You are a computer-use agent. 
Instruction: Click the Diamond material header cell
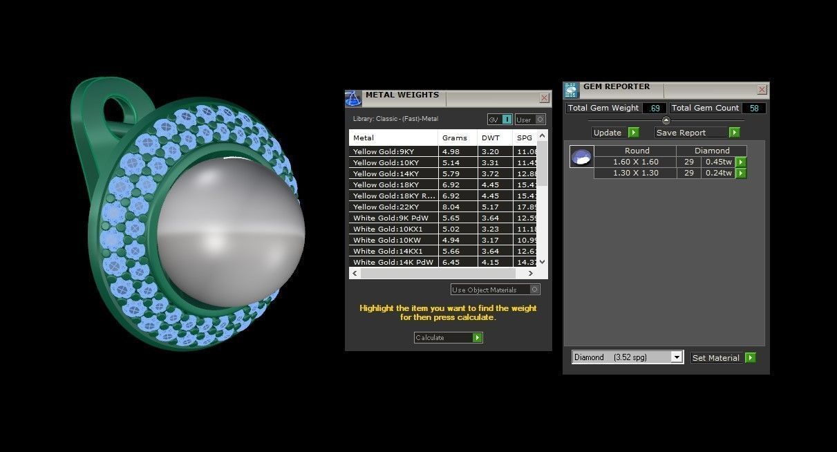point(712,151)
